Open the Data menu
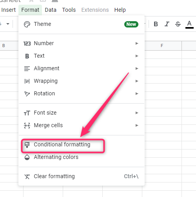 pyautogui.click(x=51, y=10)
